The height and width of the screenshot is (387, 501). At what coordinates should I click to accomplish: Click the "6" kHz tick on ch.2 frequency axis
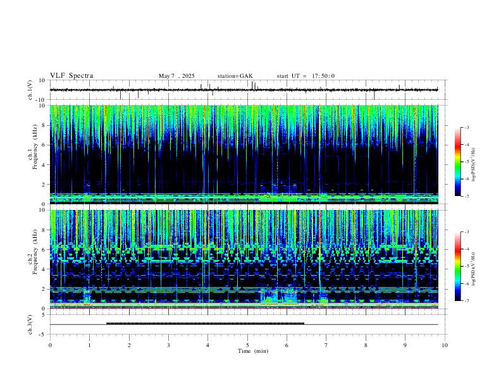coord(44,250)
